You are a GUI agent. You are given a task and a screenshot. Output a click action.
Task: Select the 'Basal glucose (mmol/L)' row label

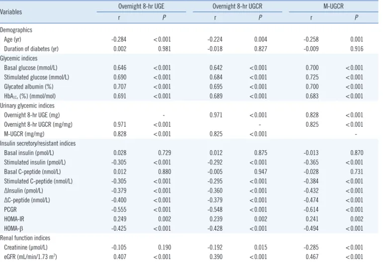[31, 68]
